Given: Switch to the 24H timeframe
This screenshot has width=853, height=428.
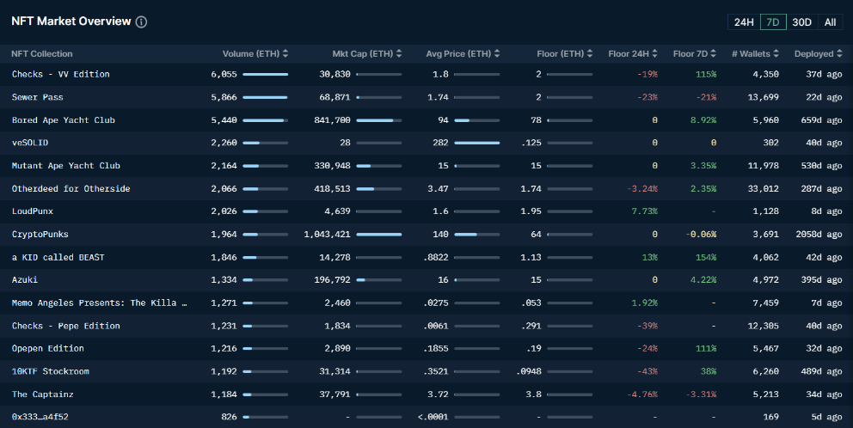Looking at the screenshot, I should (744, 22).
